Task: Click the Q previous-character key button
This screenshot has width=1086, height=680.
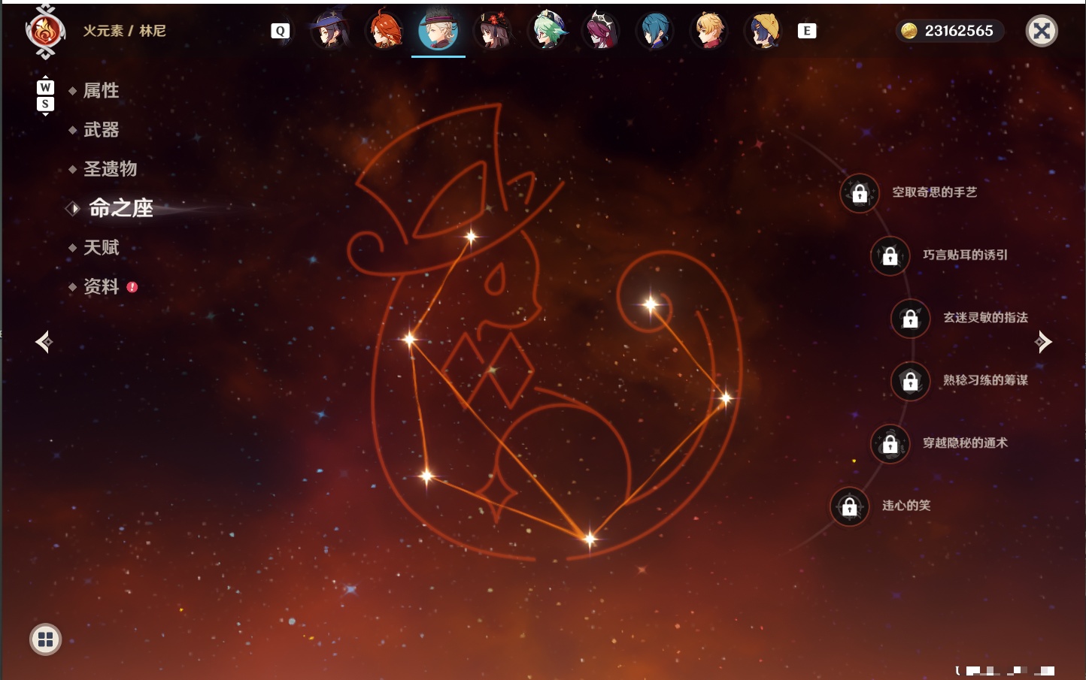Action: tap(281, 31)
